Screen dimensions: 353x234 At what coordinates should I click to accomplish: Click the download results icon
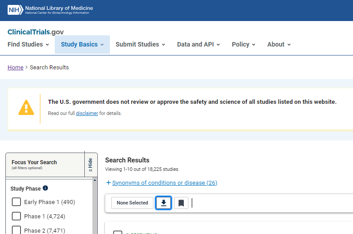[x=163, y=203]
